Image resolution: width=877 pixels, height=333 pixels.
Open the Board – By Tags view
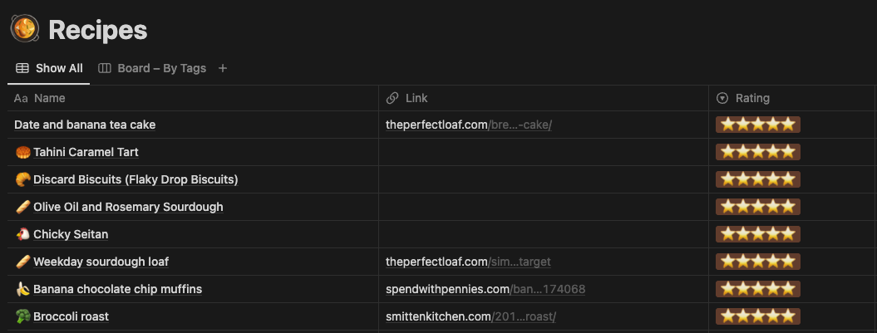click(152, 68)
